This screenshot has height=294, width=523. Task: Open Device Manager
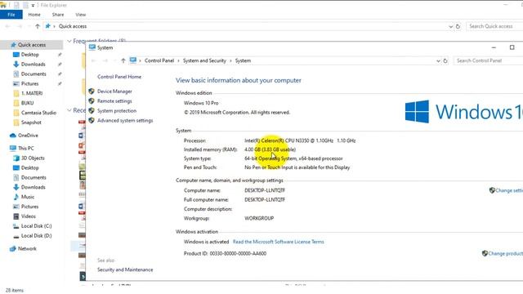pos(114,91)
